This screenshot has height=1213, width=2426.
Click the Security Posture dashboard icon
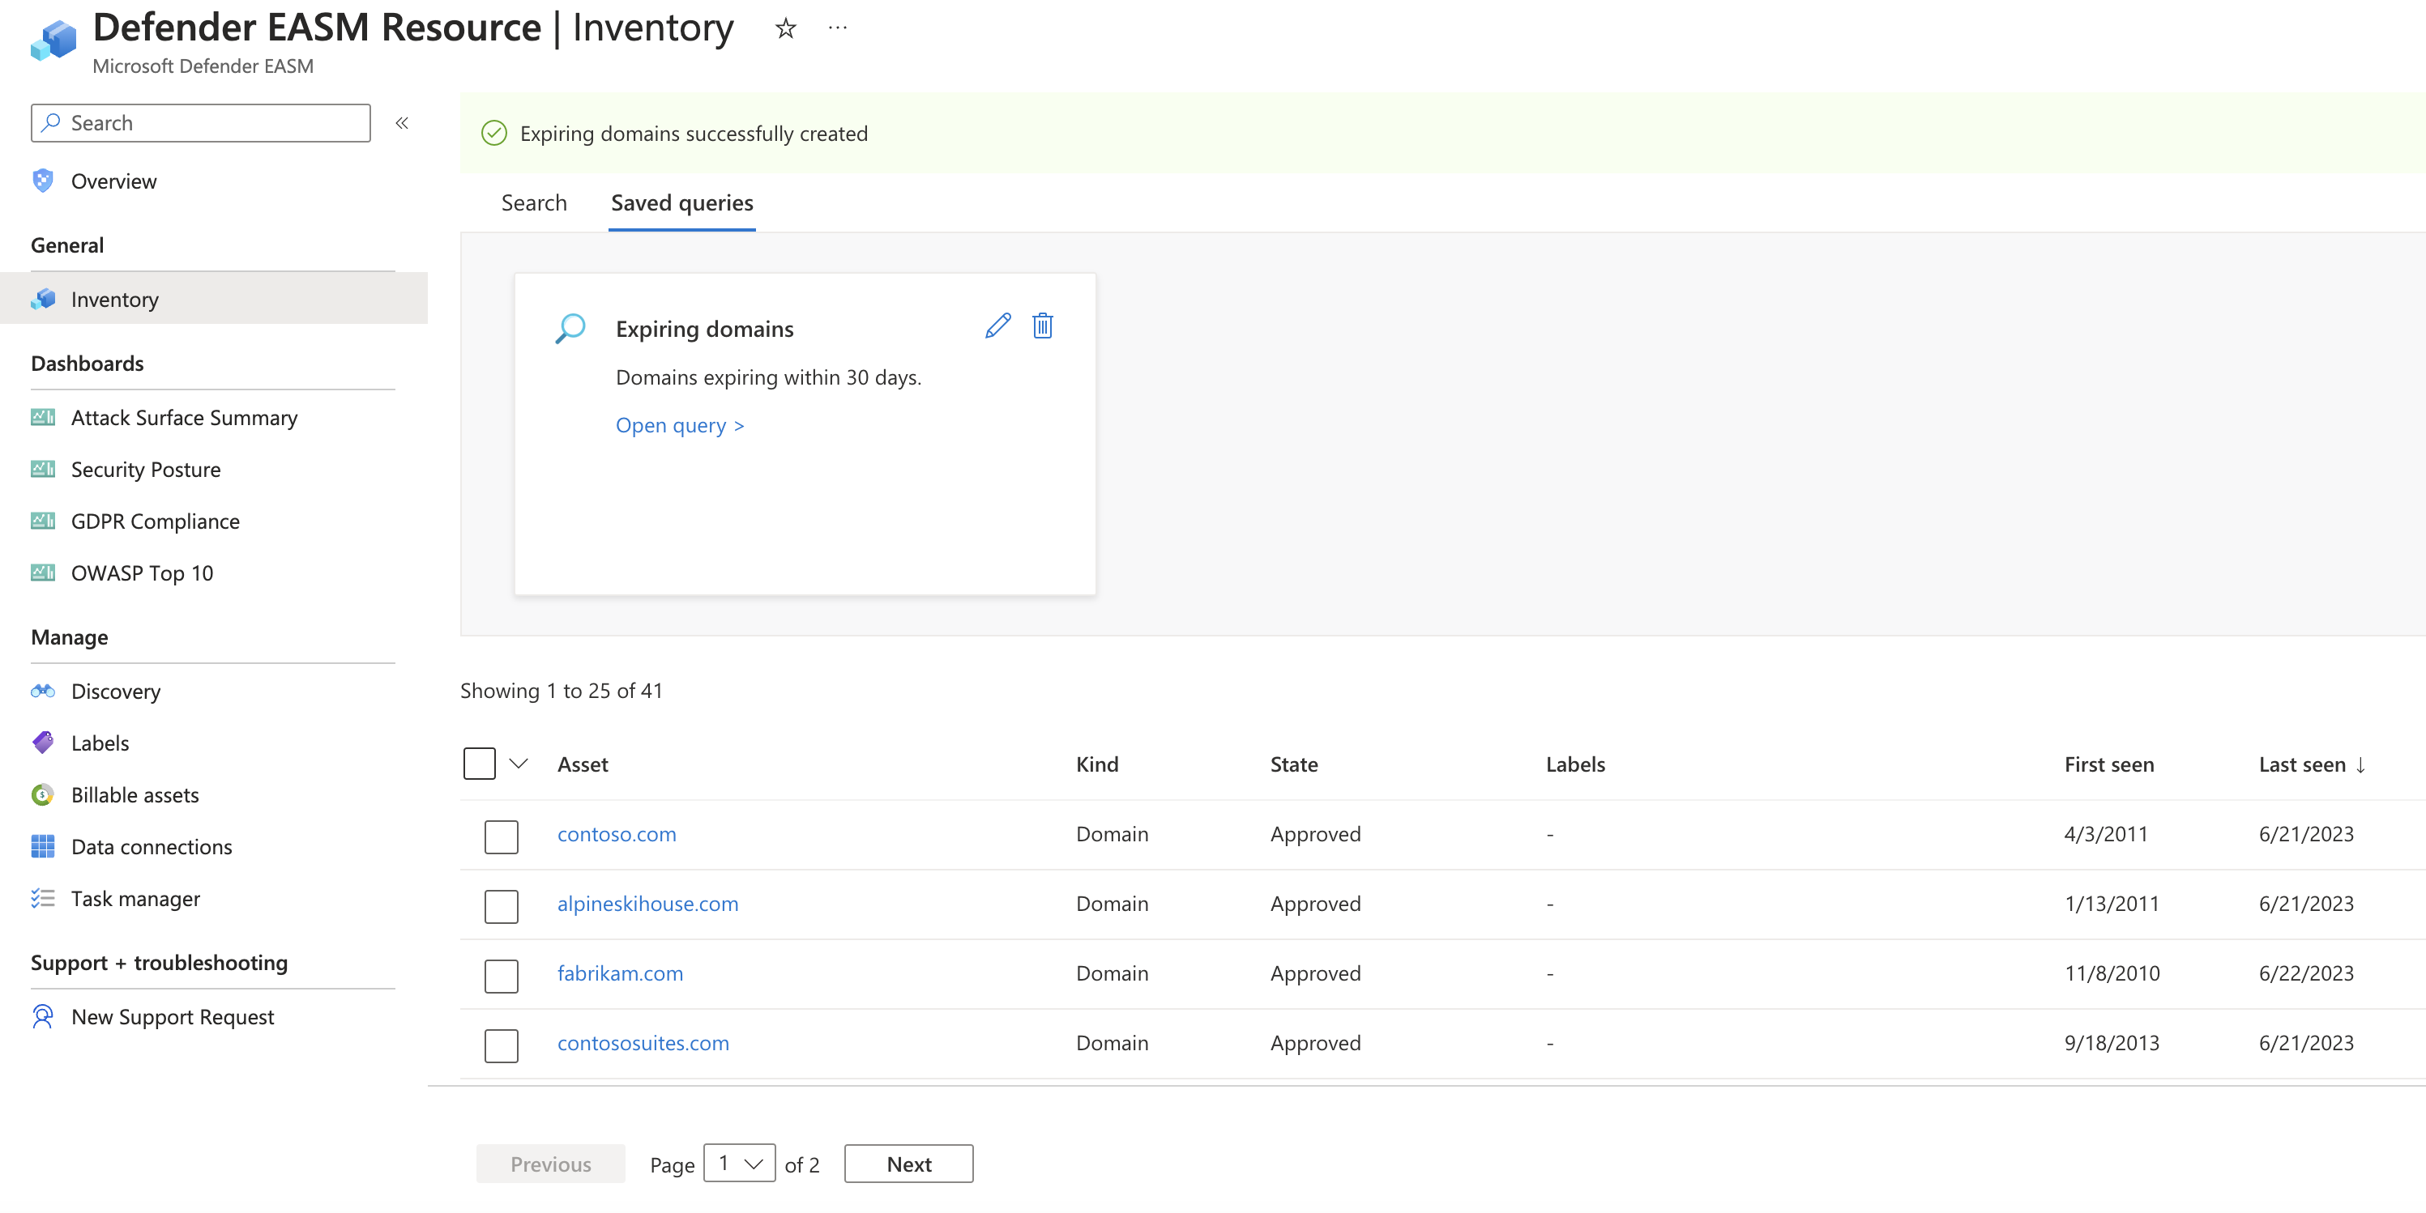[x=43, y=467]
